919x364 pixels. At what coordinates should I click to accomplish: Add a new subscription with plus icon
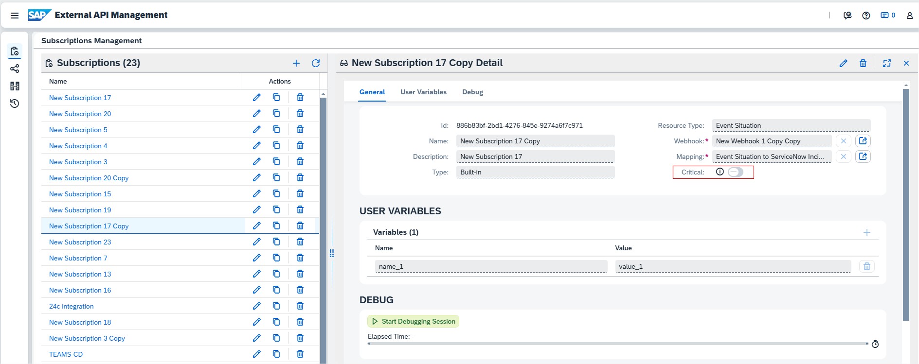pos(296,63)
